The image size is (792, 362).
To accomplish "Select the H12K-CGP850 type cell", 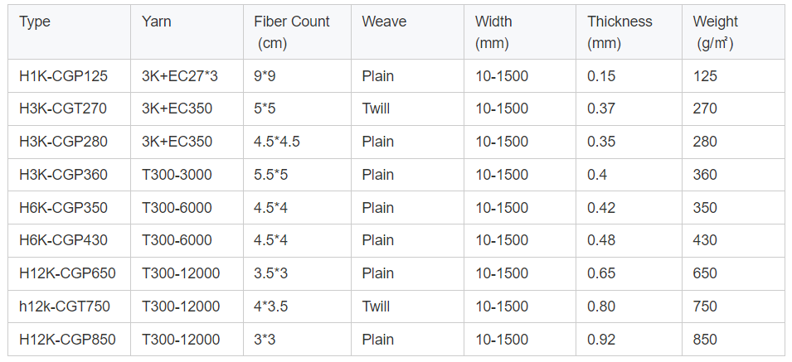I will [x=67, y=340].
